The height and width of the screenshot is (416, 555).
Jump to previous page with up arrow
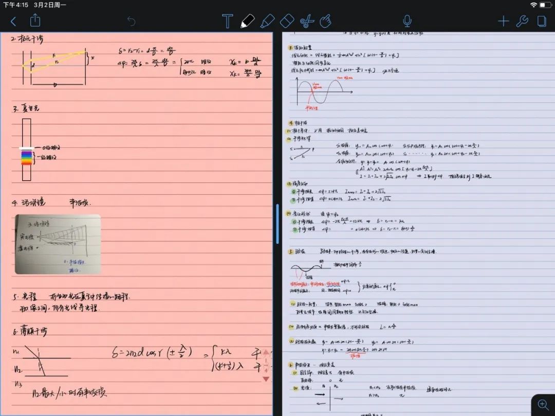pos(266,353)
